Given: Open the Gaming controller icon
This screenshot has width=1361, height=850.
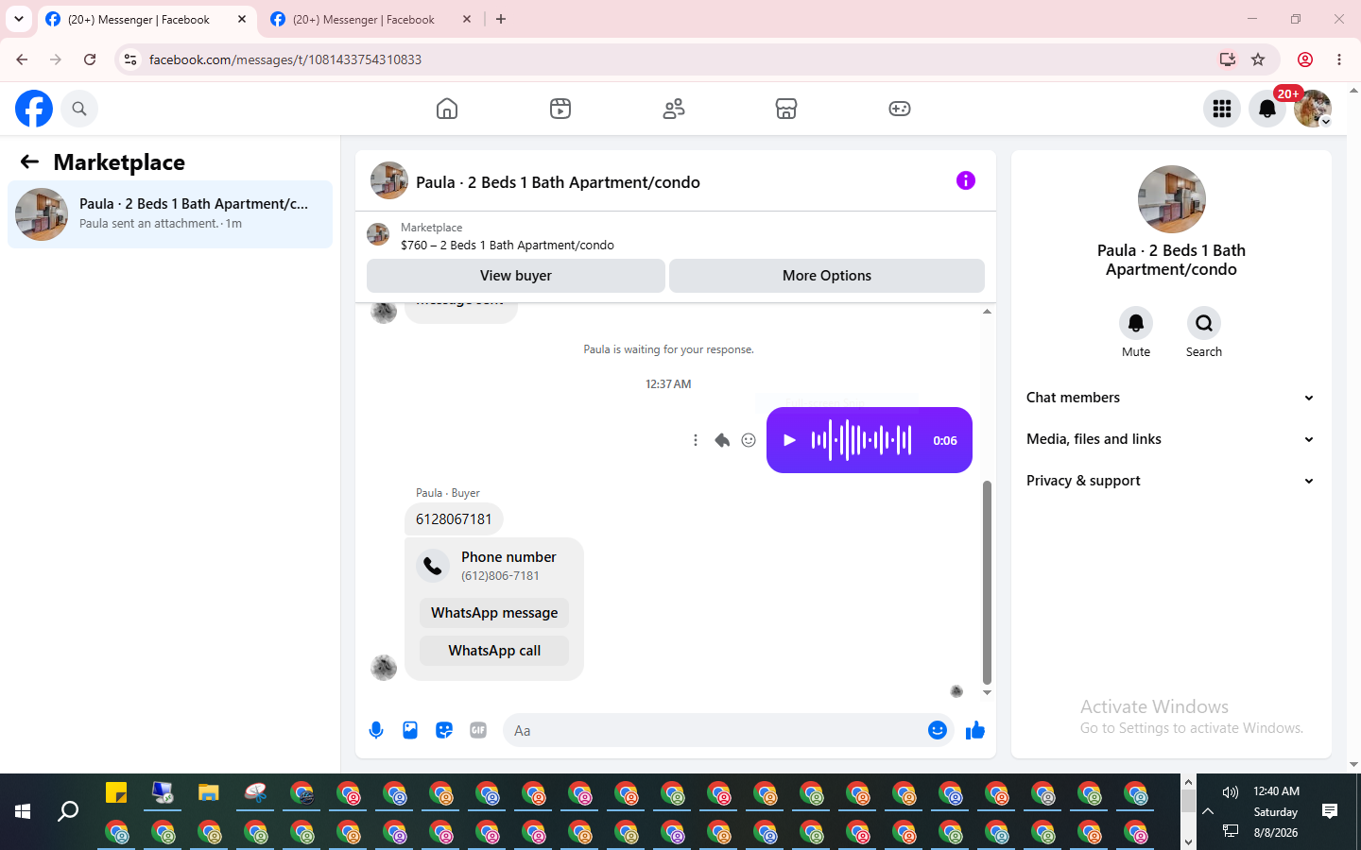Looking at the screenshot, I should [x=900, y=109].
